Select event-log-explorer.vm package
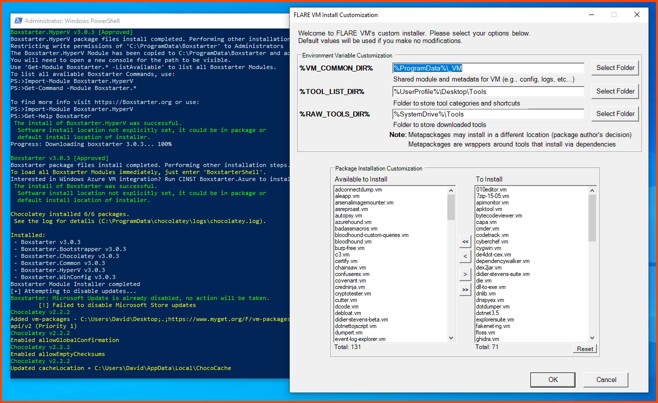Image resolution: width=658 pixels, height=403 pixels. [360, 339]
